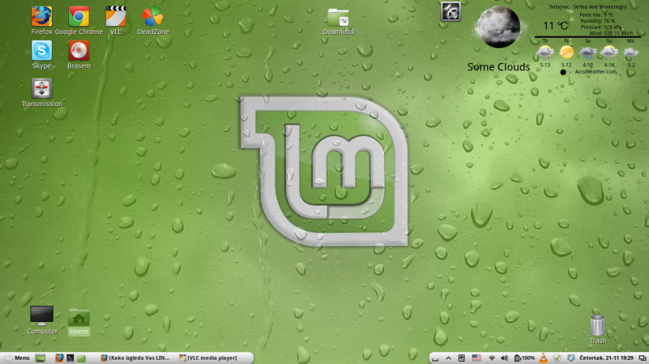Open the update manager shield icon
Image resolution: width=649 pixels, height=364 pixels.
pyautogui.click(x=557, y=358)
